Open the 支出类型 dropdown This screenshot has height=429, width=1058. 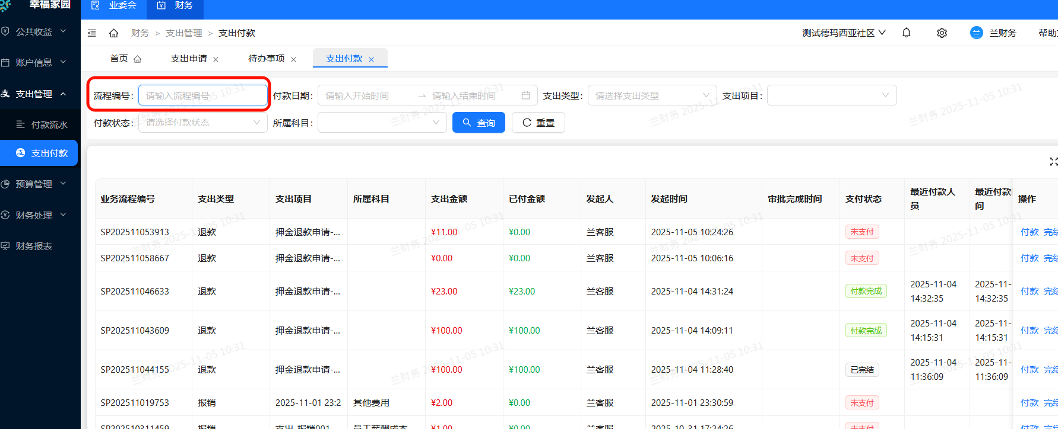point(652,95)
